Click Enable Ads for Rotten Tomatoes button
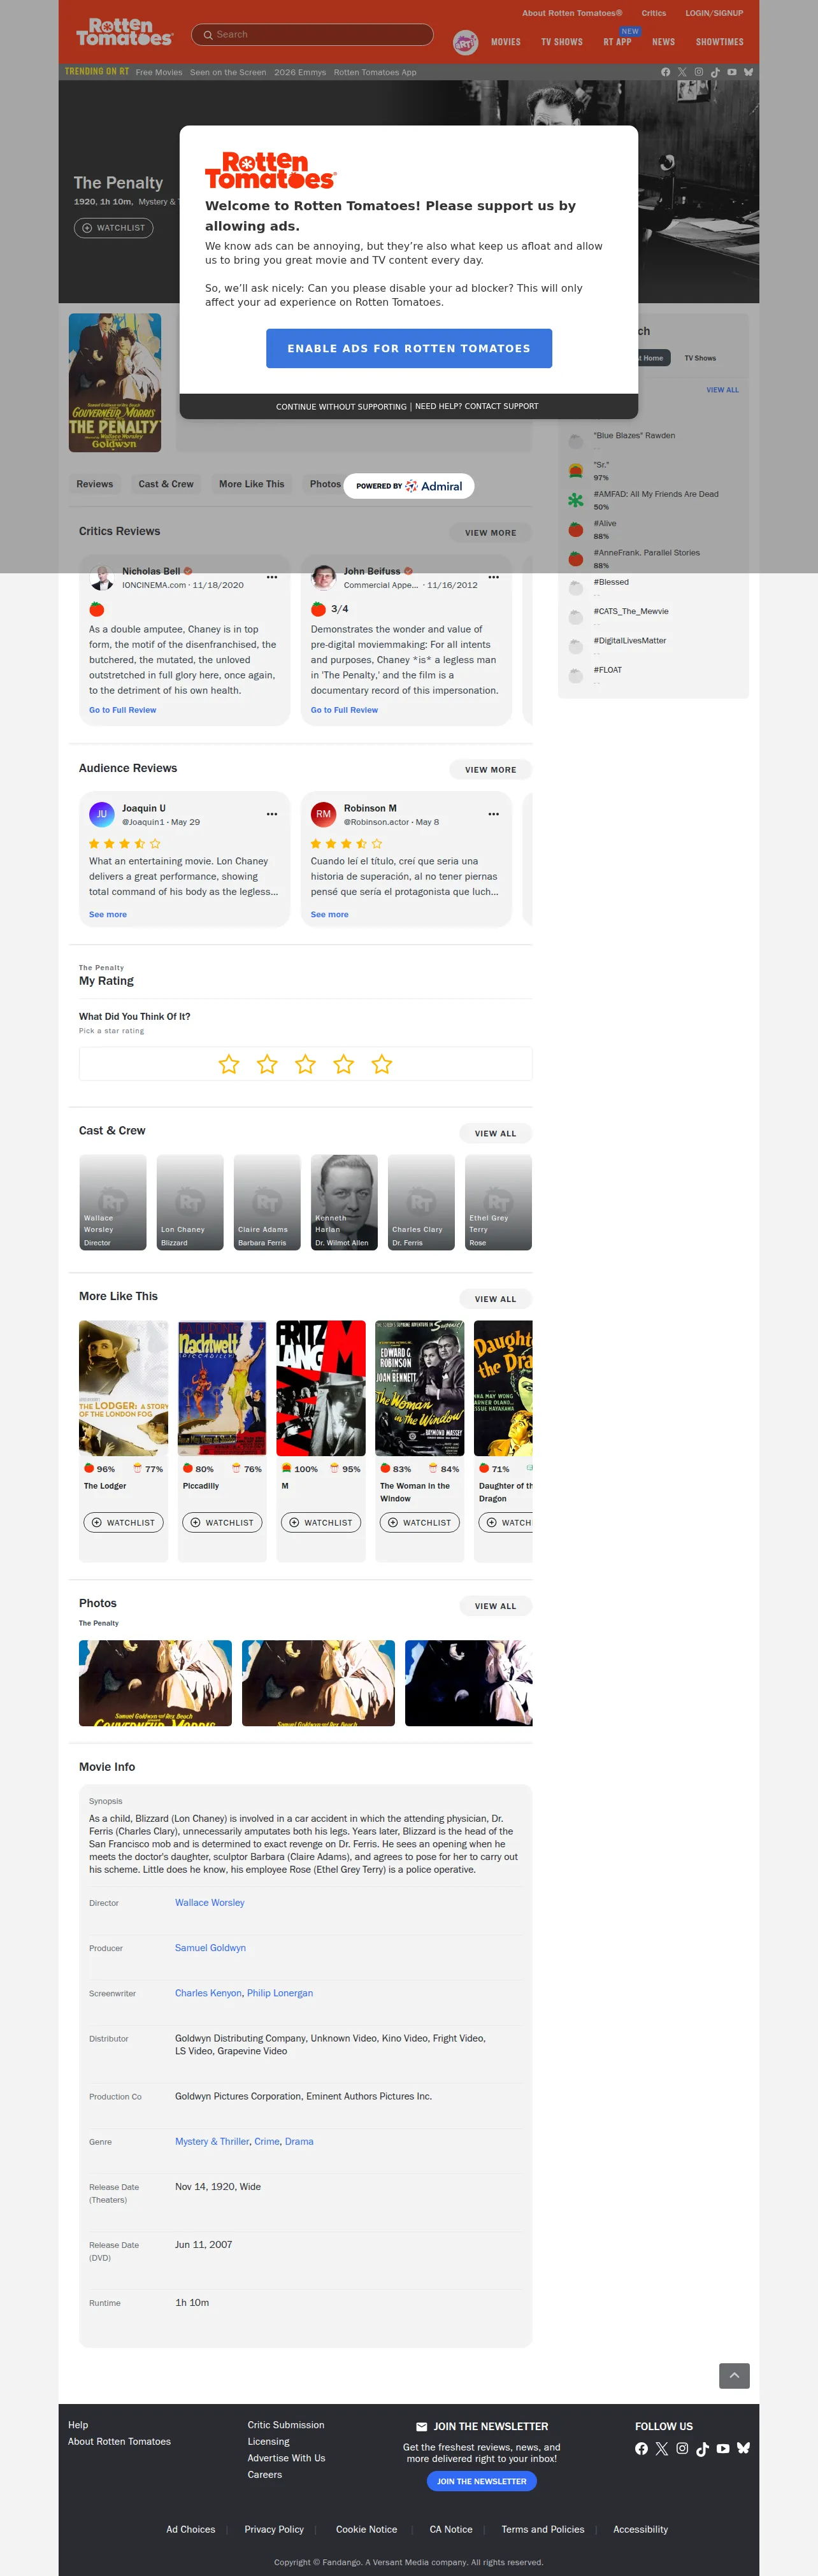 [x=409, y=348]
